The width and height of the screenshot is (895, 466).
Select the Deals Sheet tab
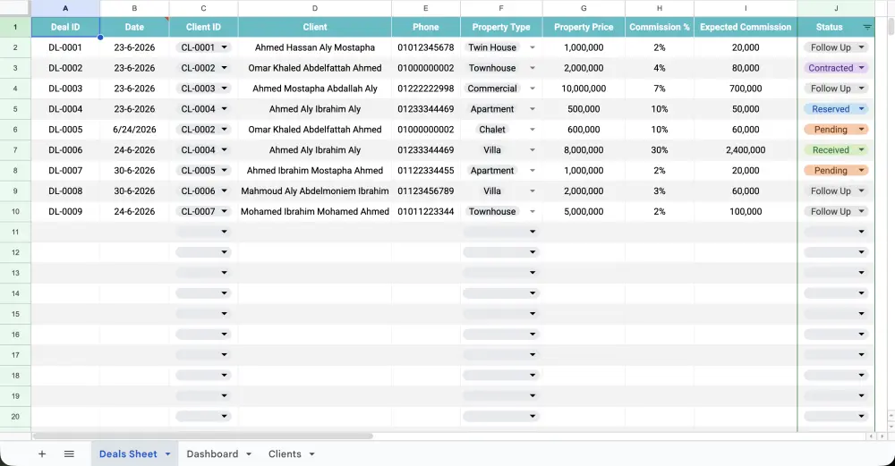coord(128,454)
